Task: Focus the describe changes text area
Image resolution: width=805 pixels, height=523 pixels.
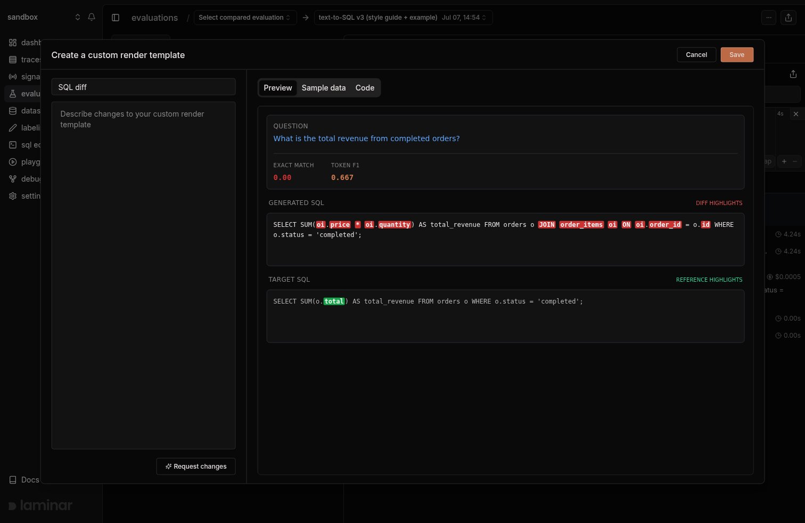Action: point(143,275)
